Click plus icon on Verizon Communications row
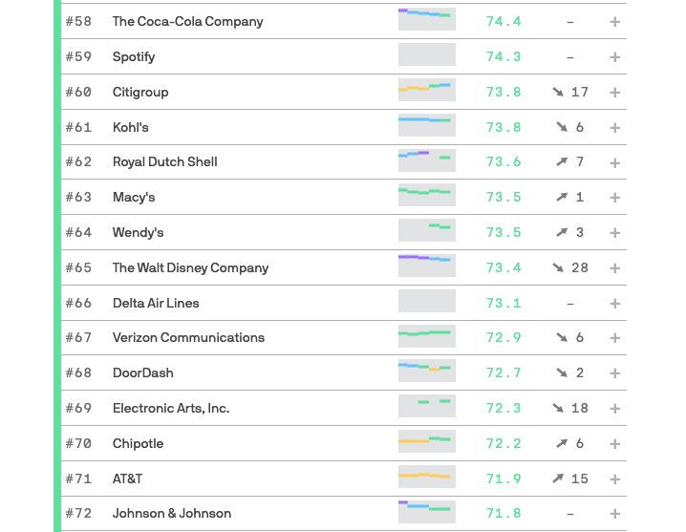This screenshot has width=686, height=532. pyautogui.click(x=614, y=338)
